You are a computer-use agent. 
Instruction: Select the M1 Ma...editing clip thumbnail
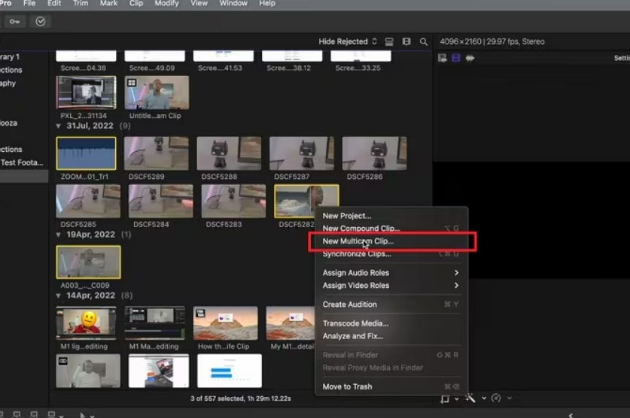(x=155, y=323)
